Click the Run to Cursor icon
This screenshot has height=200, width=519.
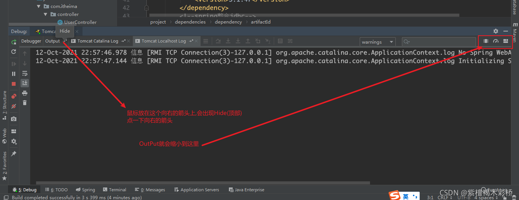(x=268, y=41)
